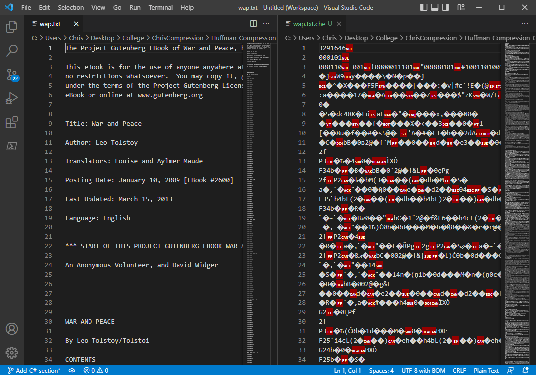
Task: Click 'Translators: Louise and Aylmer Maude' line
Action: (x=134, y=161)
